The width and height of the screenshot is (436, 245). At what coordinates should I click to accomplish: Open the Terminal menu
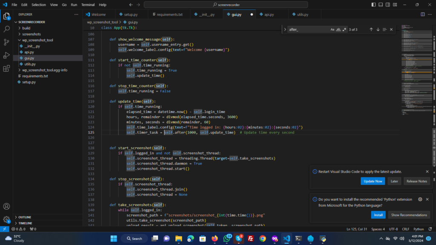tap(88, 5)
